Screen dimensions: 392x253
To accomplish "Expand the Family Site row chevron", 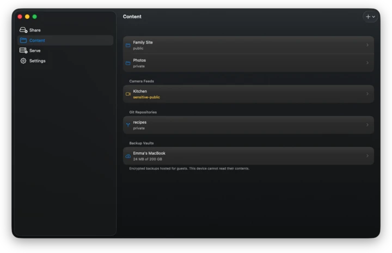I will 367,45.
